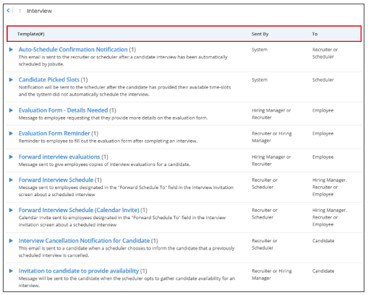The image size is (368, 295).
Task: Click description 'Message to employee requesting that they provide more details'
Action: (x=113, y=118)
